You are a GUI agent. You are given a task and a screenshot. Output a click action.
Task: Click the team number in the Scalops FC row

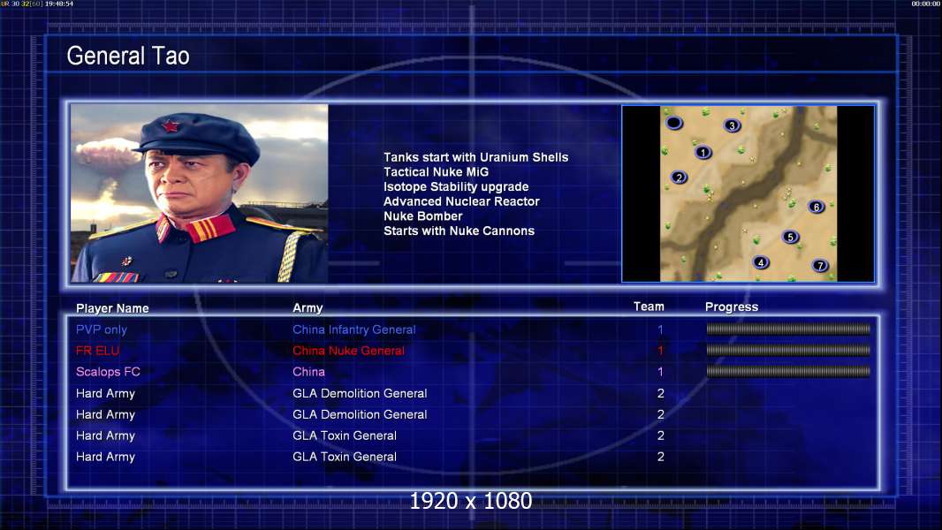[660, 372]
